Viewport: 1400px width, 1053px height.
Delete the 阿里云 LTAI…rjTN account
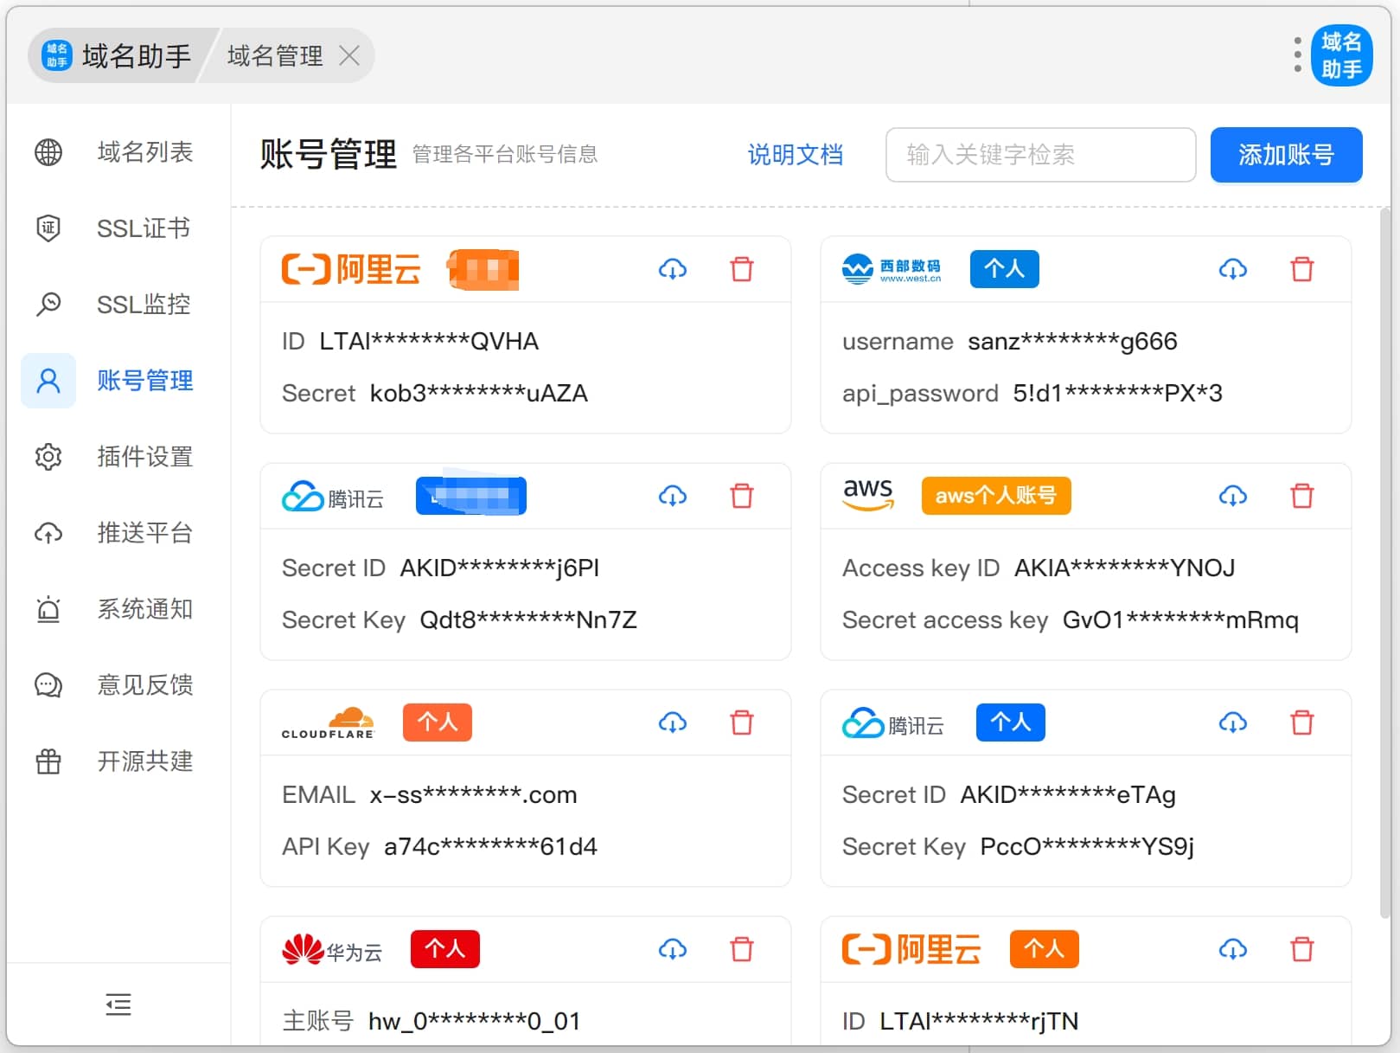1302,949
